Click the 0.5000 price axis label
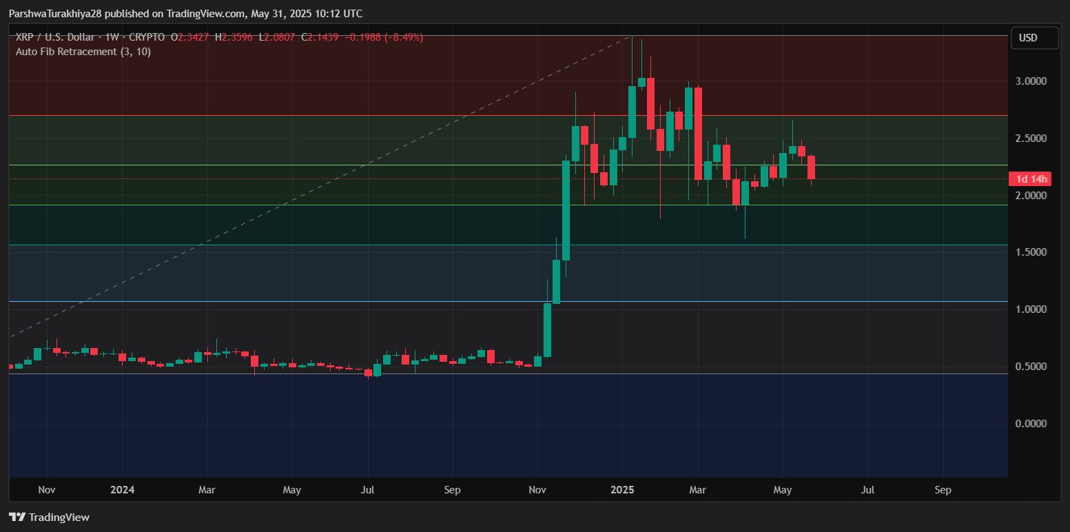The image size is (1070, 532). click(1032, 367)
